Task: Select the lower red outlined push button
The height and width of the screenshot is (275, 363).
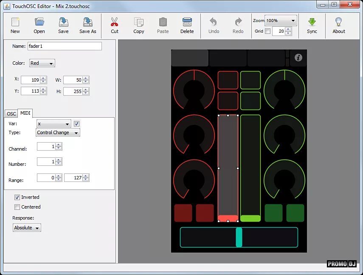Action: 228,101
